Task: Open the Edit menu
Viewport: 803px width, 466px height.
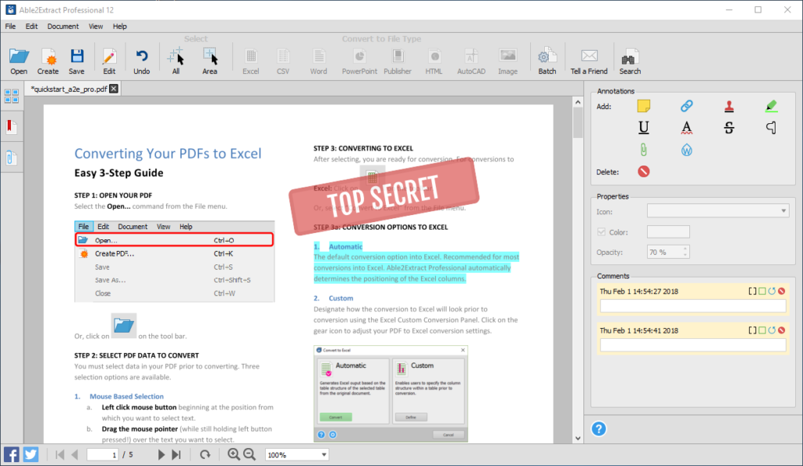Action: click(x=31, y=26)
